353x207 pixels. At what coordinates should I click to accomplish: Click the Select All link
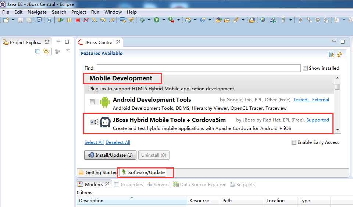tap(94, 142)
